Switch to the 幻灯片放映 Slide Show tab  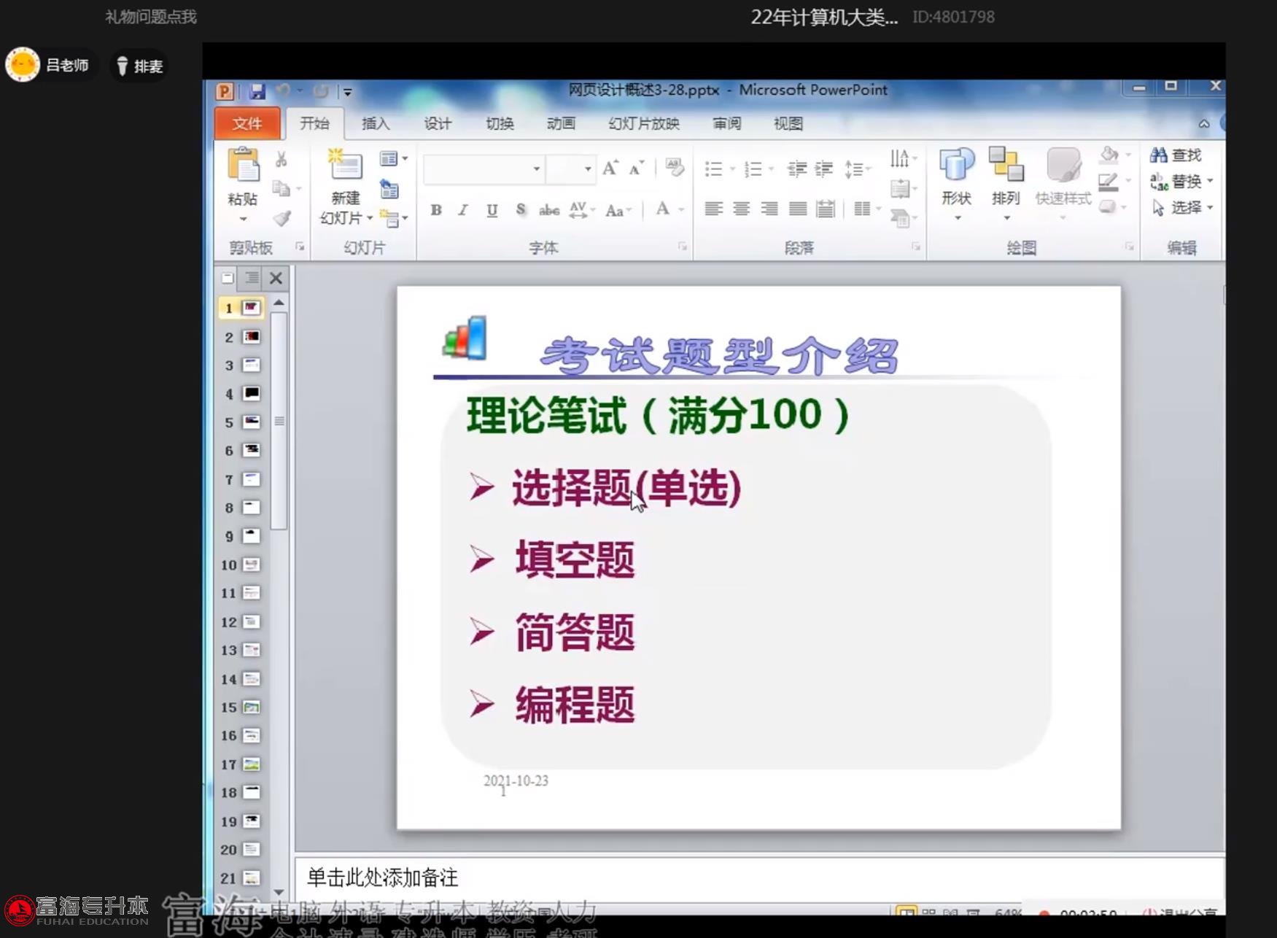click(x=644, y=123)
